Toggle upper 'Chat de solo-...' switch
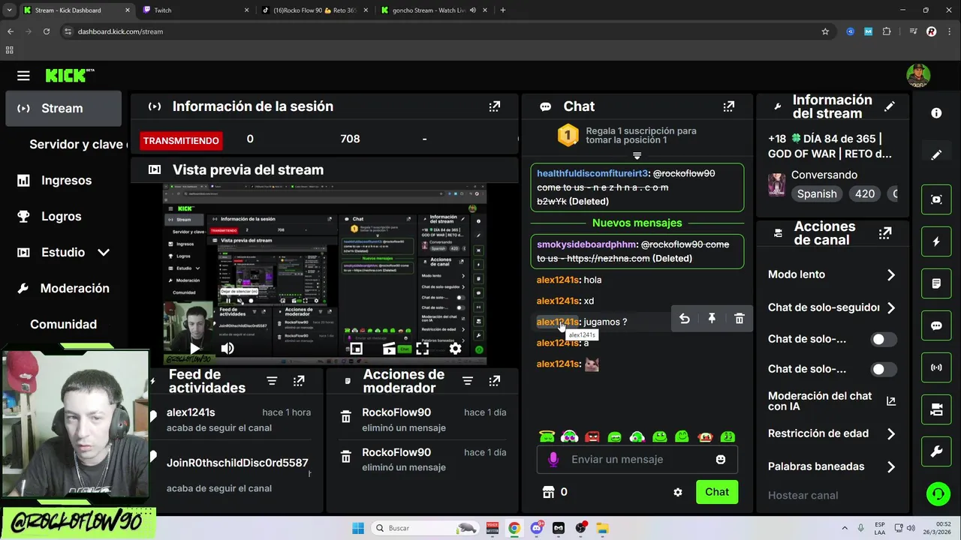This screenshot has height=540, width=961. pos(883,340)
